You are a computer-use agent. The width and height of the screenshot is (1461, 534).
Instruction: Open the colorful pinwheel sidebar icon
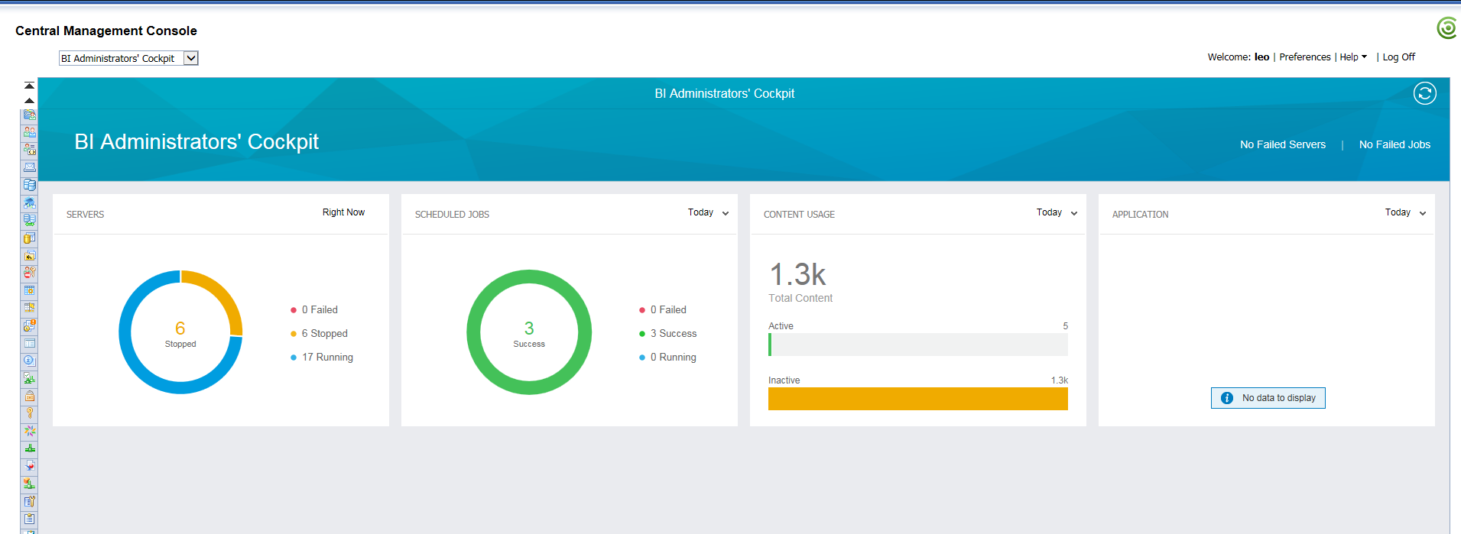coord(29,431)
